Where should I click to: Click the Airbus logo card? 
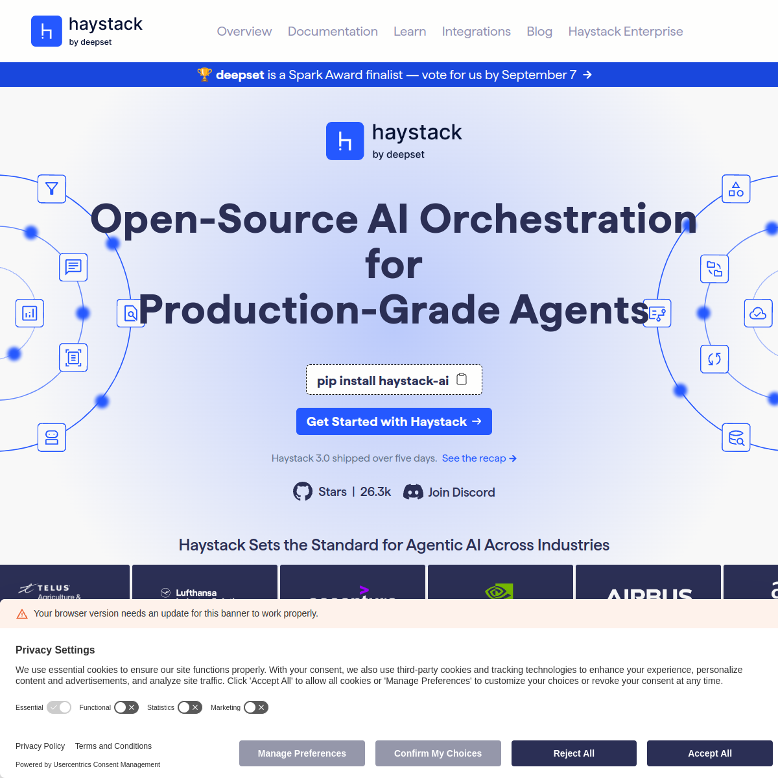click(648, 582)
